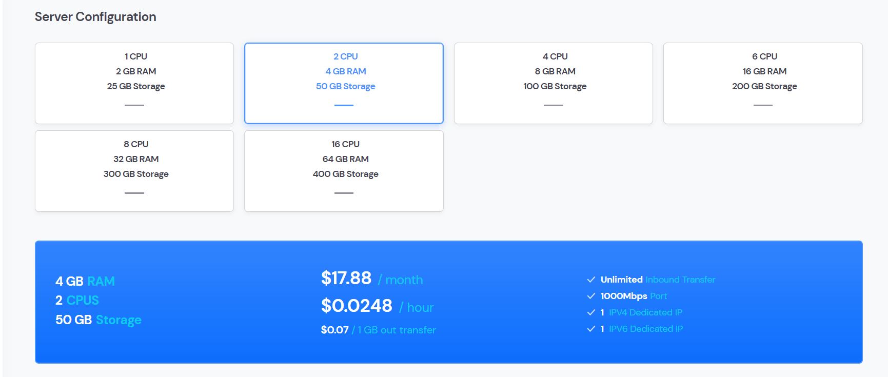Choose the 6 CPU 16 GB RAM configuration

(763, 83)
